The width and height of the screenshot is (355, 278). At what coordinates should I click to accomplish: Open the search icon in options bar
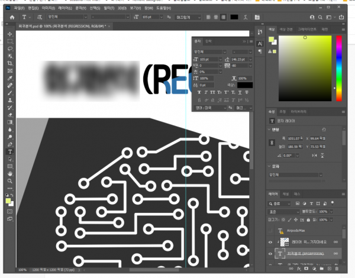320,17
